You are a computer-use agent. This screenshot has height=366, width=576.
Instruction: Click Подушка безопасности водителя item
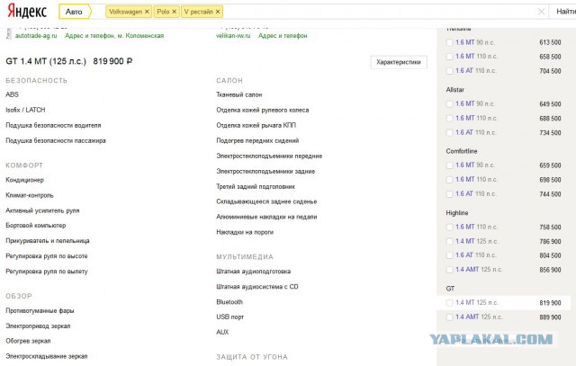(x=53, y=125)
